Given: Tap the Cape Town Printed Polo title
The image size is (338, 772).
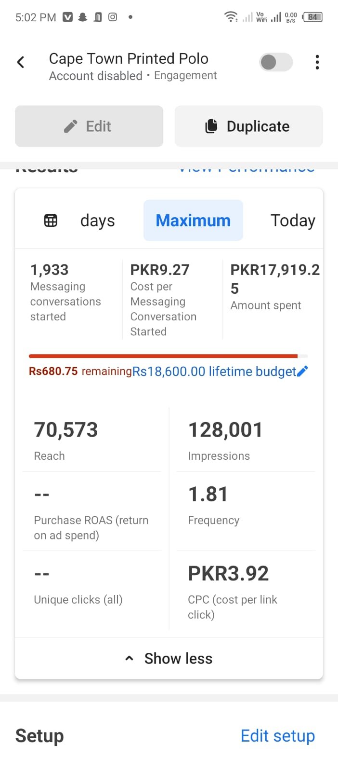Looking at the screenshot, I should [x=129, y=59].
